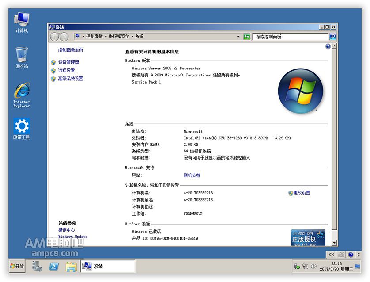Expand the breadcrumb arrow after 控制面板
Viewport: 370px width, 282px height.
(x=106, y=36)
